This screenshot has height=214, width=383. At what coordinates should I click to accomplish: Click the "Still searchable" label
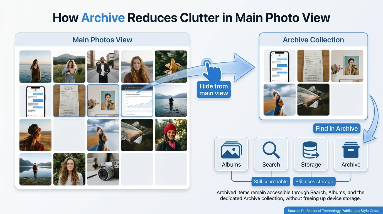271,182
